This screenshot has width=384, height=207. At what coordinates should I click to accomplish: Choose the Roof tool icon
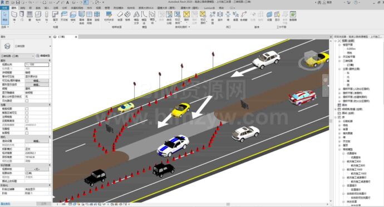55,16
